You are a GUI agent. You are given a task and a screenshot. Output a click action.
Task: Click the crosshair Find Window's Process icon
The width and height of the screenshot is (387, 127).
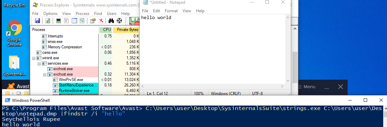(120, 20)
